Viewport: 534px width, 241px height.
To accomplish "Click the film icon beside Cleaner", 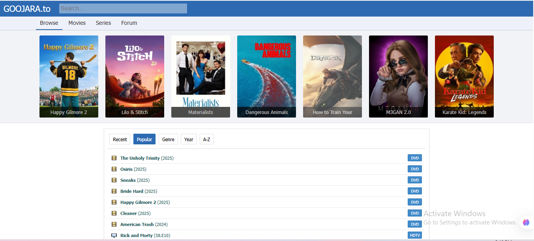I will click(114, 213).
